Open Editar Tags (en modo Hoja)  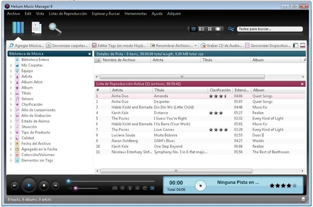click(x=119, y=46)
